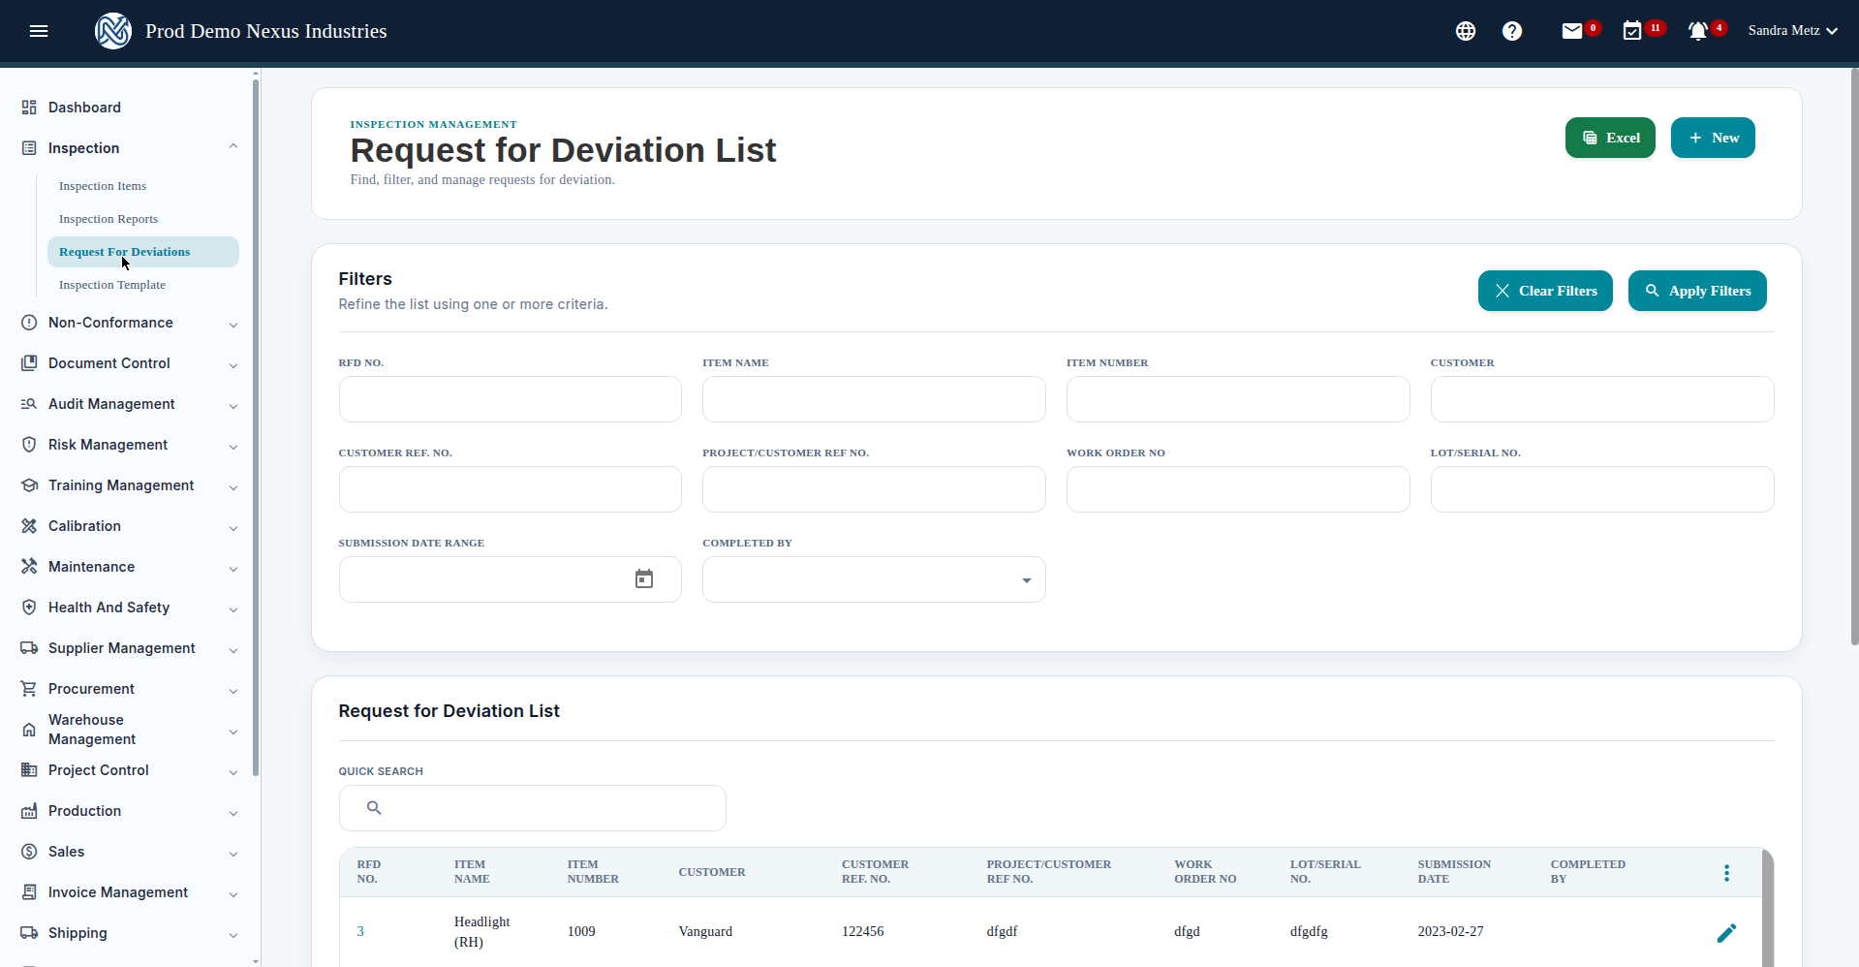Create a New deviation request
Viewport: 1859px width, 967px height.
point(1713,138)
